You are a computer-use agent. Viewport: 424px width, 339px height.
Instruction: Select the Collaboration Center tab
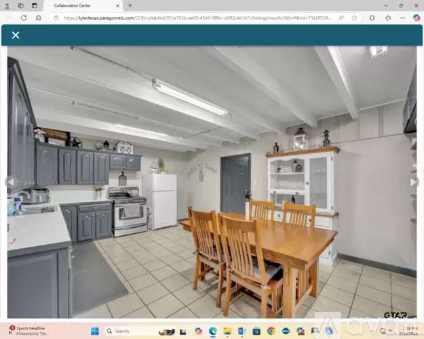[x=83, y=5]
